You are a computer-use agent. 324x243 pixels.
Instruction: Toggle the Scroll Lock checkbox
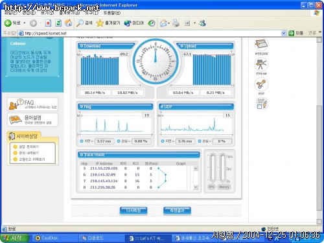[259, 106]
